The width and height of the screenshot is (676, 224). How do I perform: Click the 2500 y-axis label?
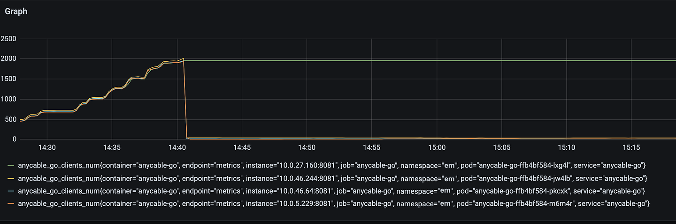coord(8,39)
